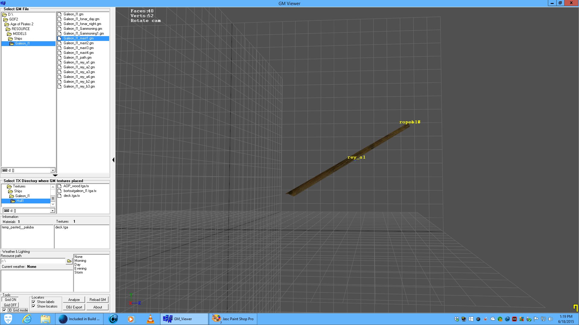
Task: Select texture bortoutgaleon_l1.tga.tx
Action: coord(80,191)
